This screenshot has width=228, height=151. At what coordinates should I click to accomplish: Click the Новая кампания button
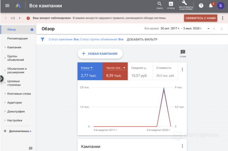click(x=100, y=53)
